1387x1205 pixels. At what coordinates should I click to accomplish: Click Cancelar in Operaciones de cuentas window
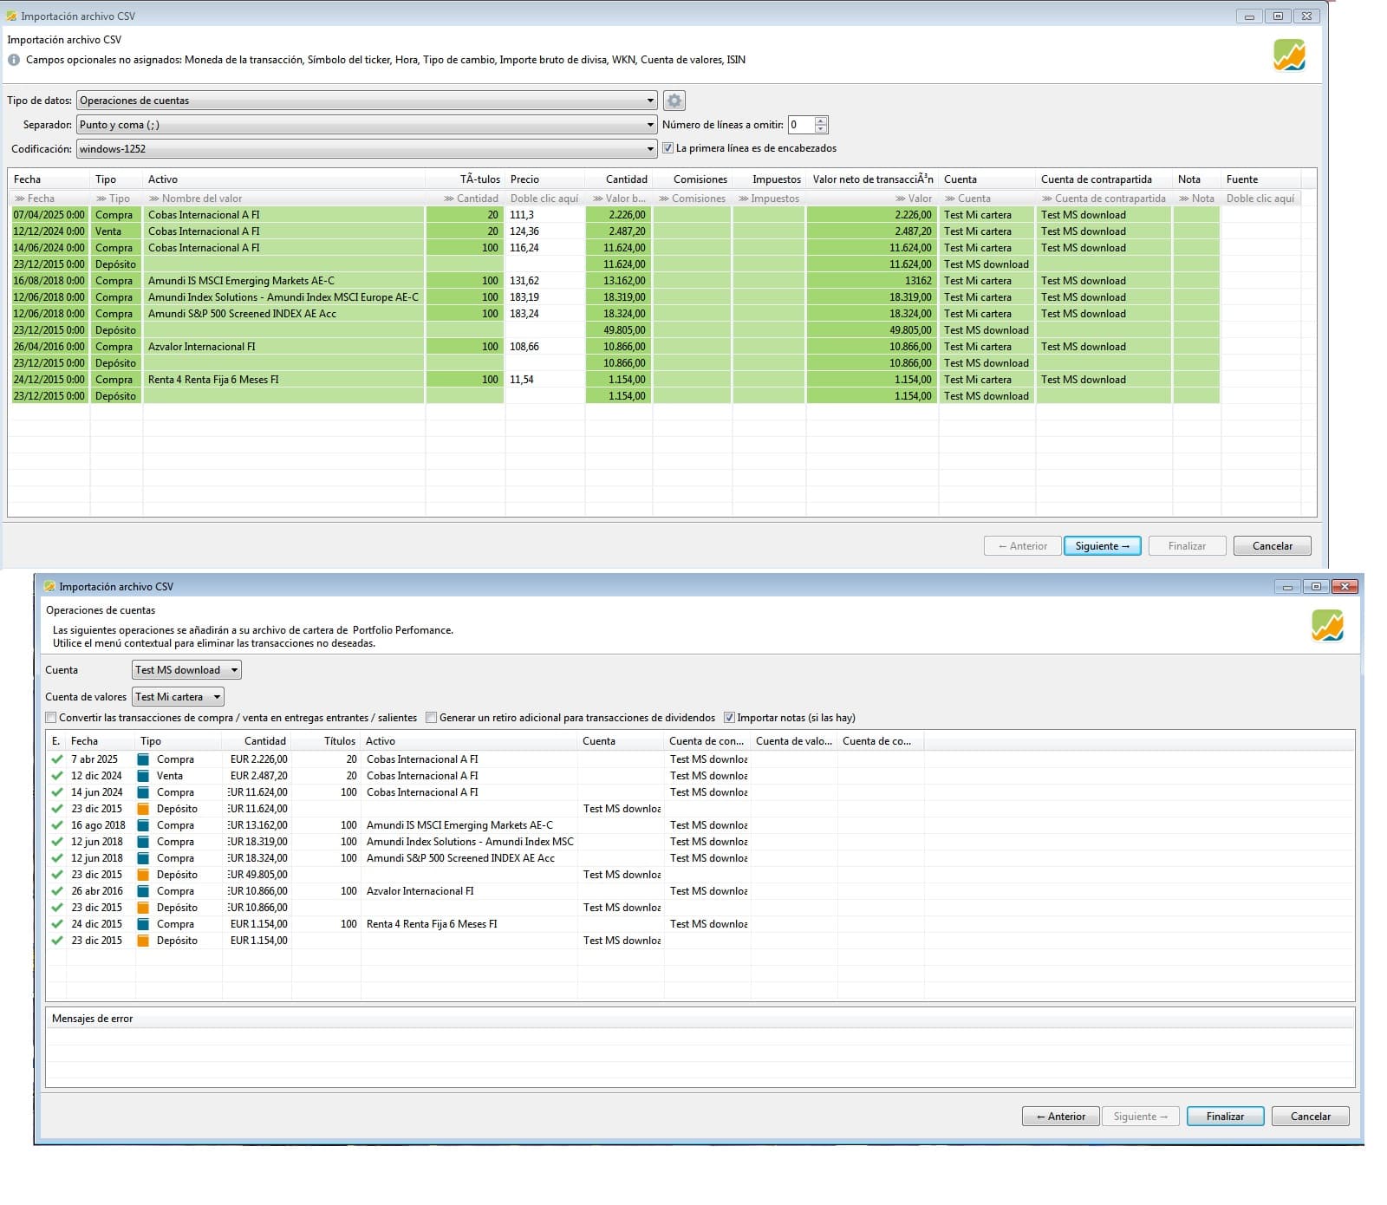pos(1310,1117)
